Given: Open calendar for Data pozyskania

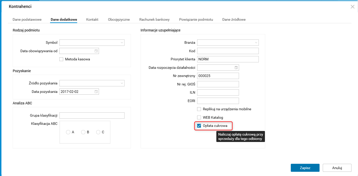Looking at the screenshot, I should point(96,92).
